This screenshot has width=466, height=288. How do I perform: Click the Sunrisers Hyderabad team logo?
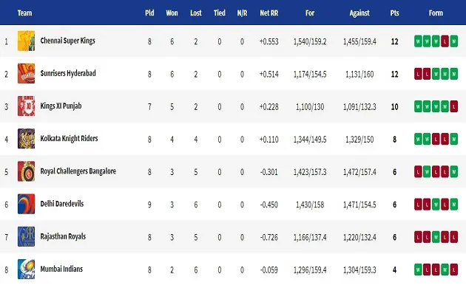point(26,74)
